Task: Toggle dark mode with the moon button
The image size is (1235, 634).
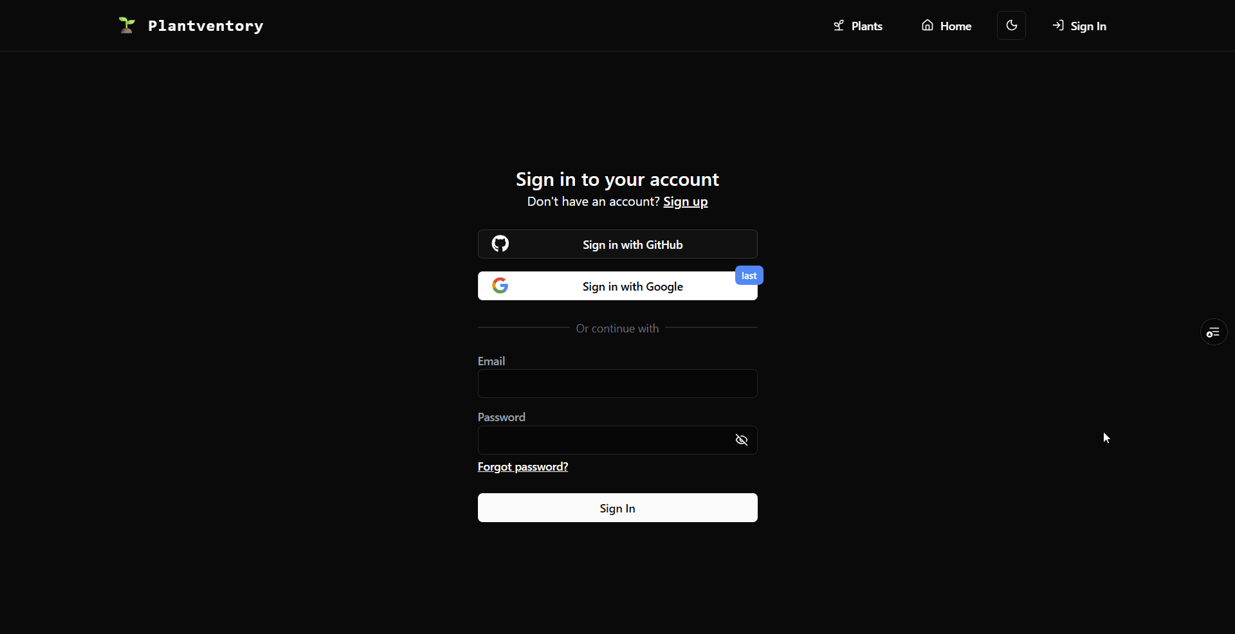Action: pos(1011,26)
